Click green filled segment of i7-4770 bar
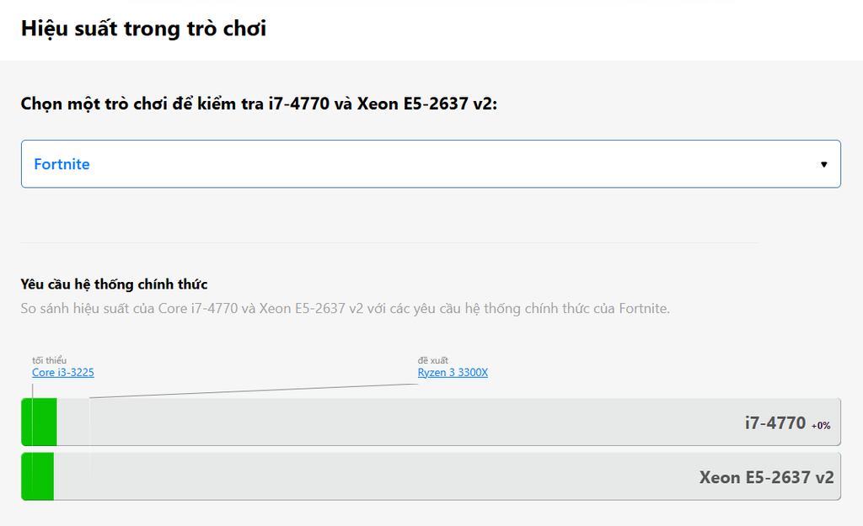Image resolution: width=863 pixels, height=526 pixels. click(x=39, y=422)
